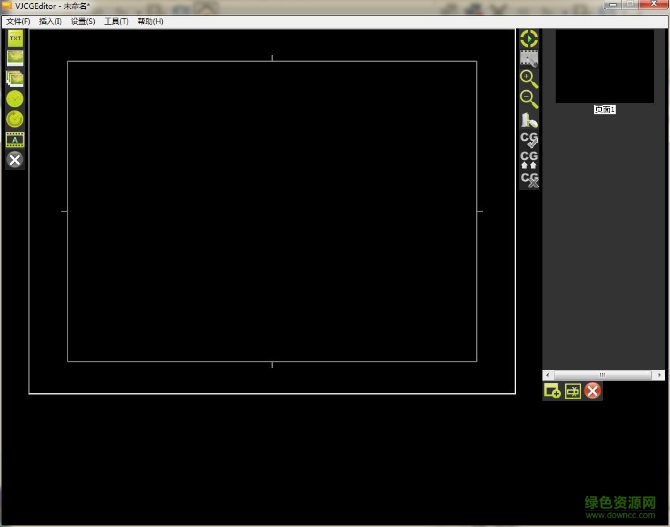
Task: Click the computer and mouse icon
Action: (529, 120)
